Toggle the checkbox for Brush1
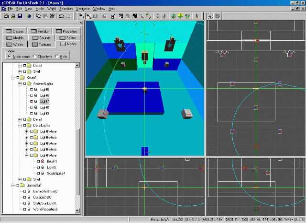The image size is (306, 223). [38, 161]
